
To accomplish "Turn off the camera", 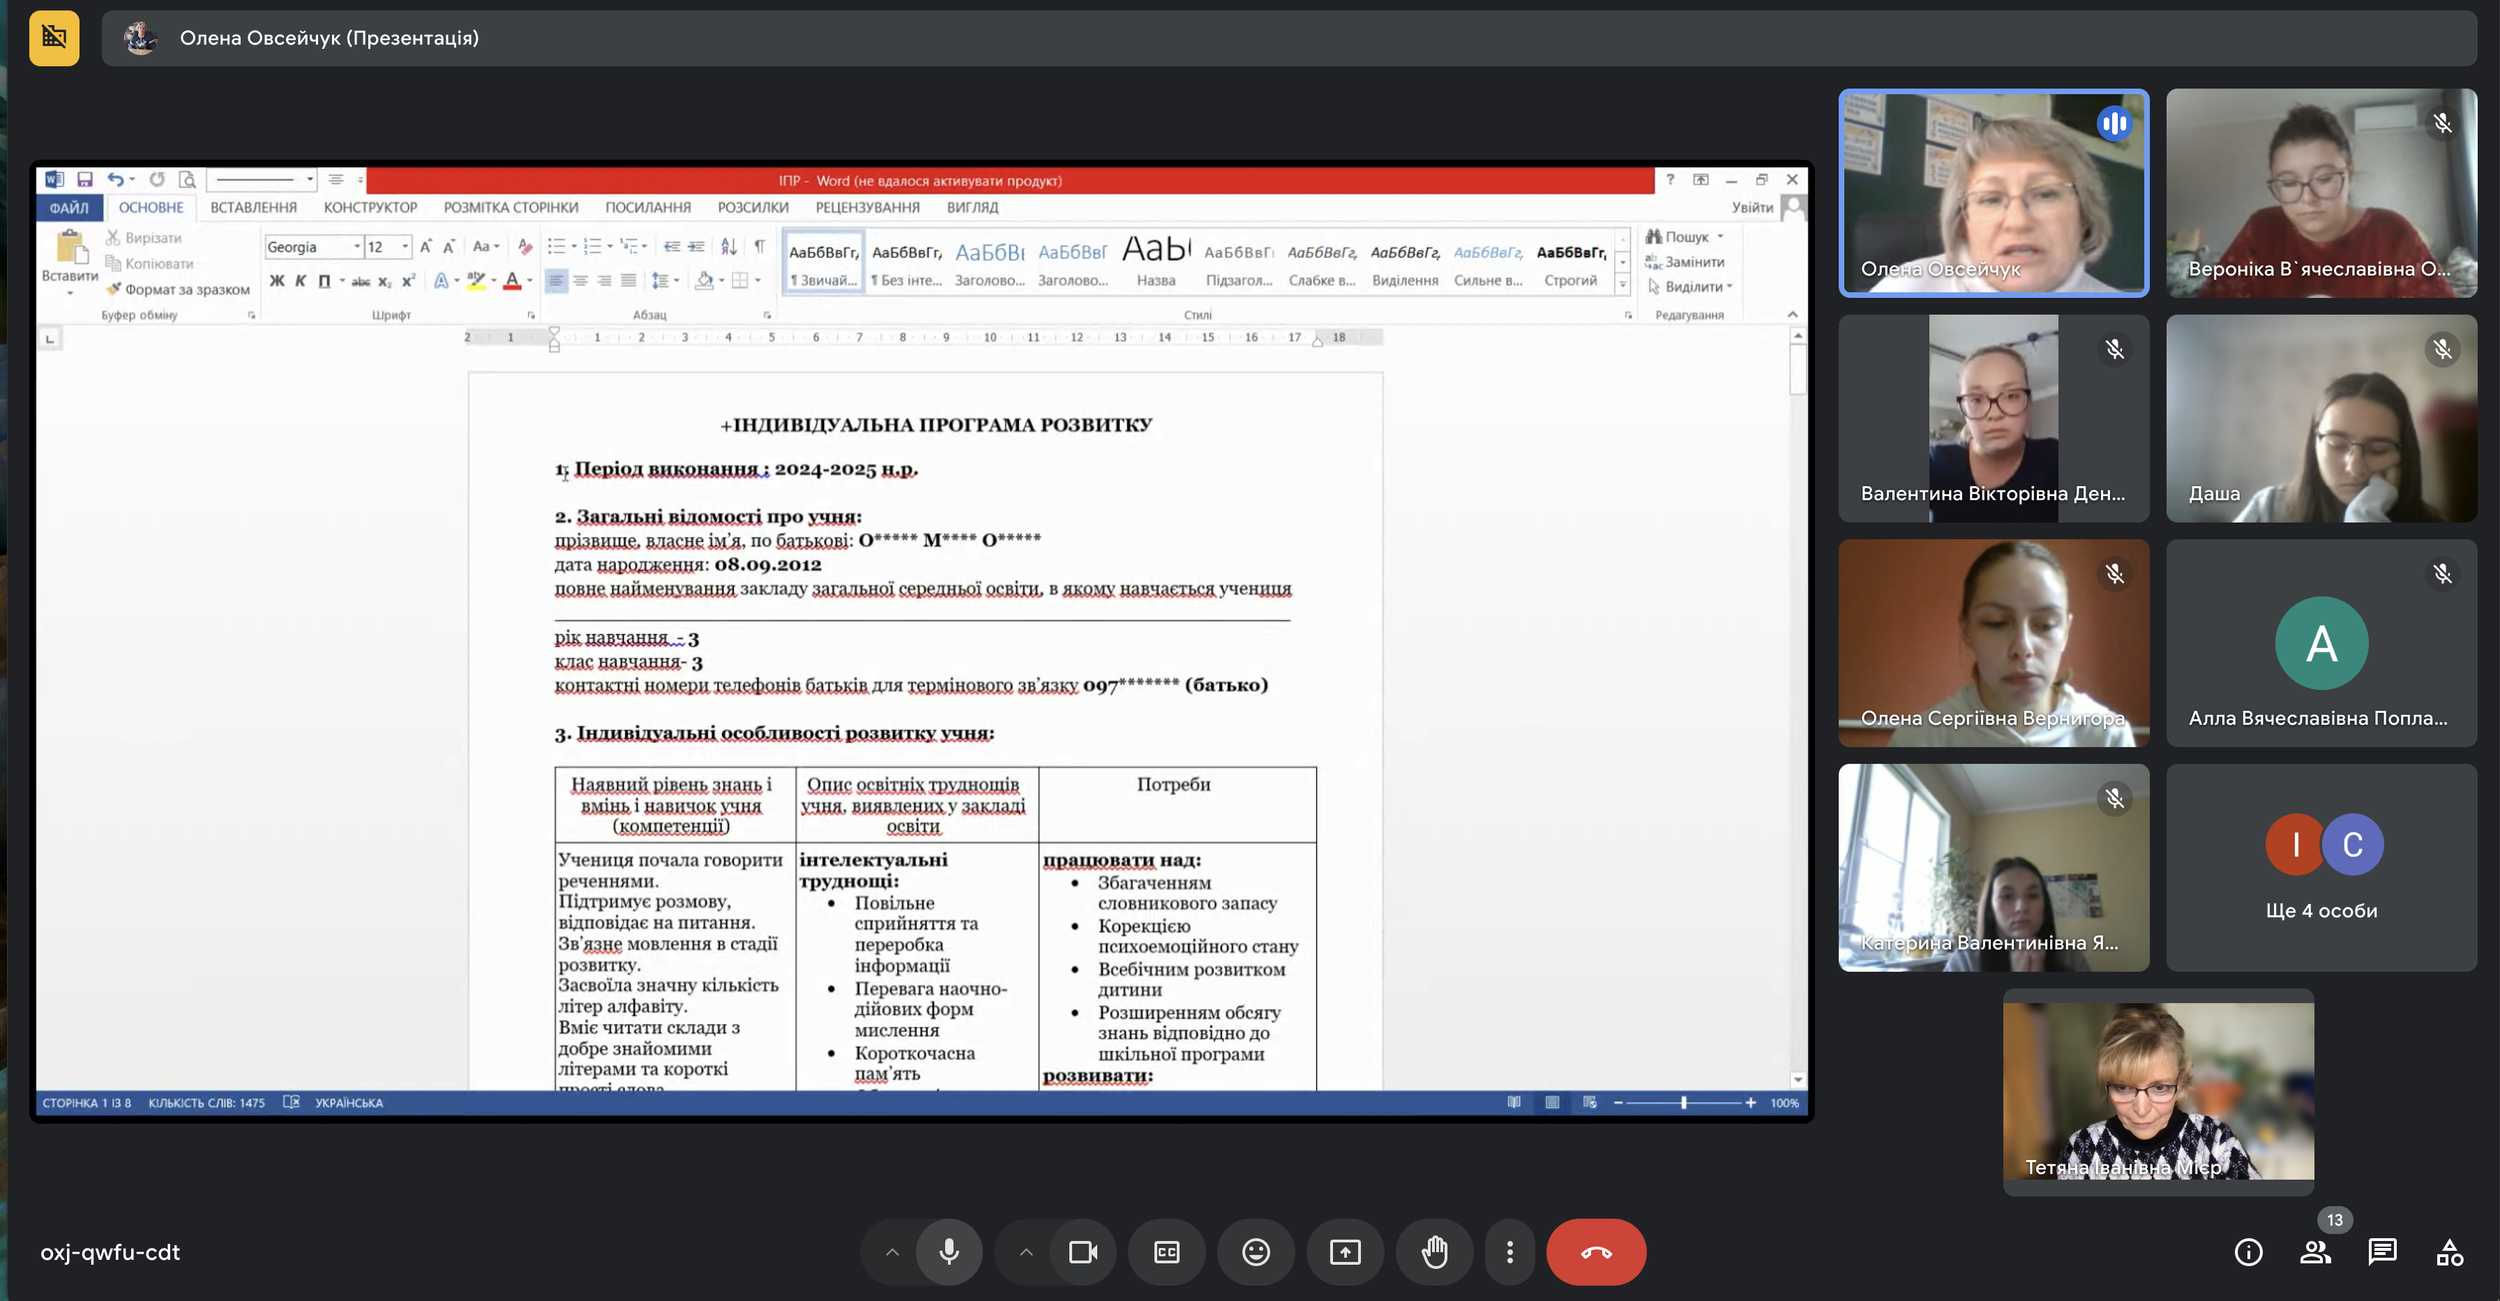I will 1083,1251.
